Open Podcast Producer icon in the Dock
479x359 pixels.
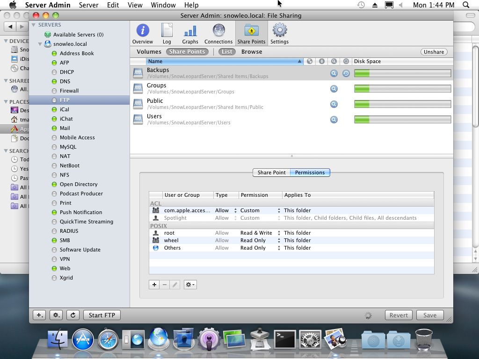tap(209, 339)
